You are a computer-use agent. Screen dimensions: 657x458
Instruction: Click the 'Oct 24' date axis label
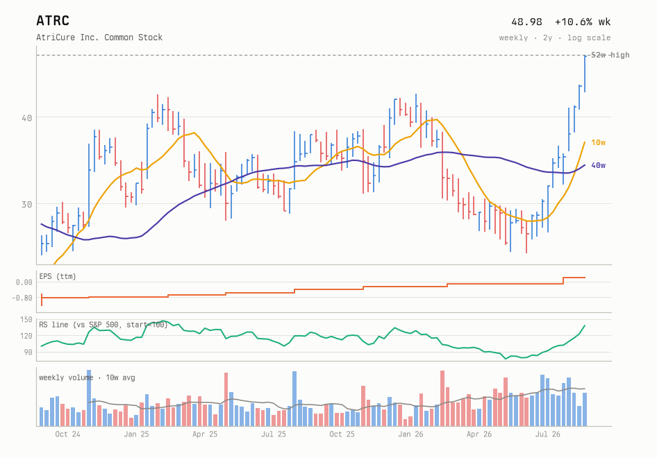pos(67,434)
